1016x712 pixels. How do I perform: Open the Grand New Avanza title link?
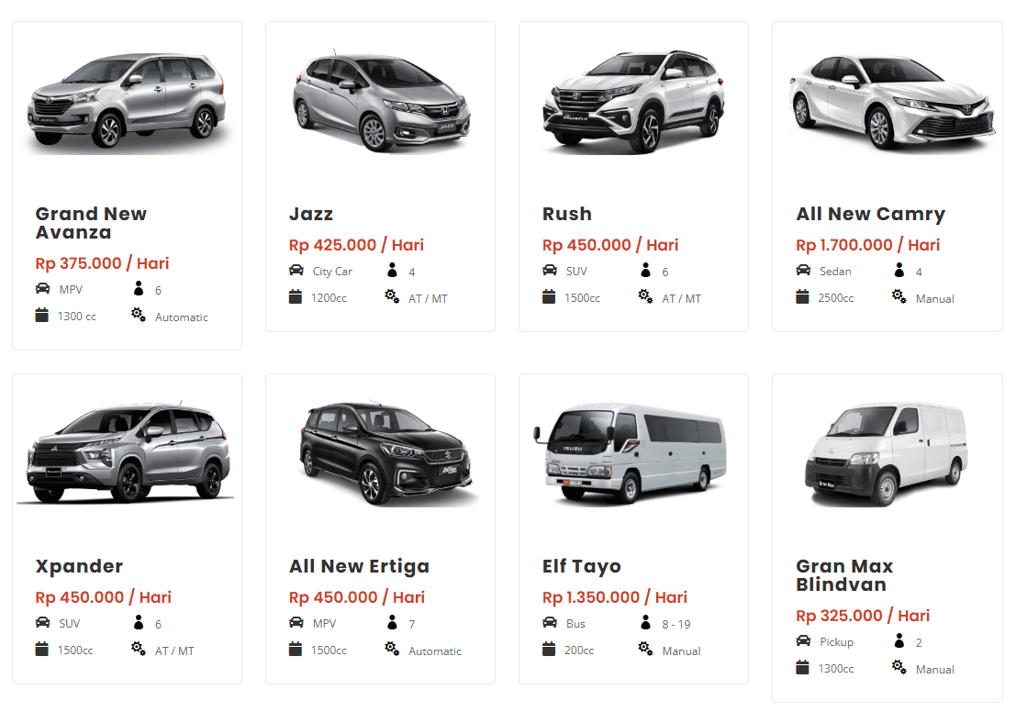[91, 223]
